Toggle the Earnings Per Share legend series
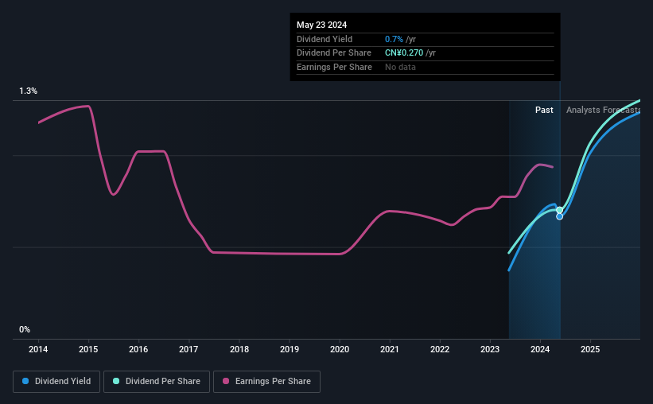The width and height of the screenshot is (653, 404). pos(266,381)
